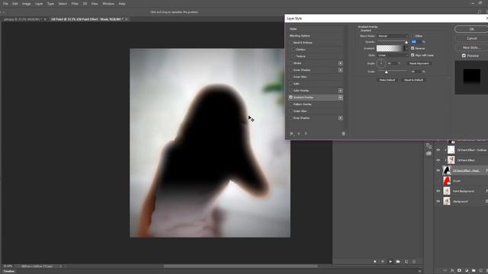The height and width of the screenshot is (274, 488).
Task: Click the gradient preview swatch
Action: click(x=390, y=48)
